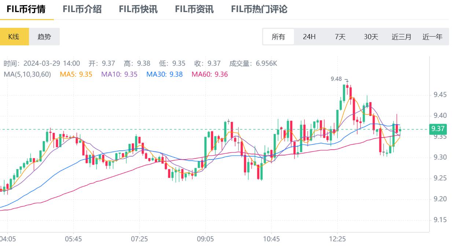The height and width of the screenshot is (251, 456).
Task: Click the 10:45 time axis label
Action: point(271,239)
